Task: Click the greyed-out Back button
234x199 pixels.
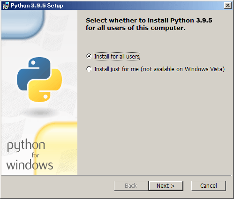Action: coord(131,186)
